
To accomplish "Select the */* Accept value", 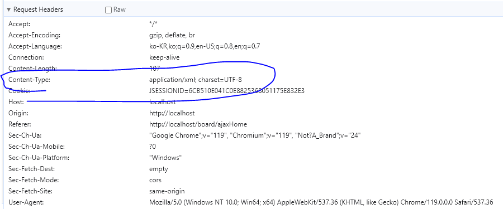I will 153,23.
